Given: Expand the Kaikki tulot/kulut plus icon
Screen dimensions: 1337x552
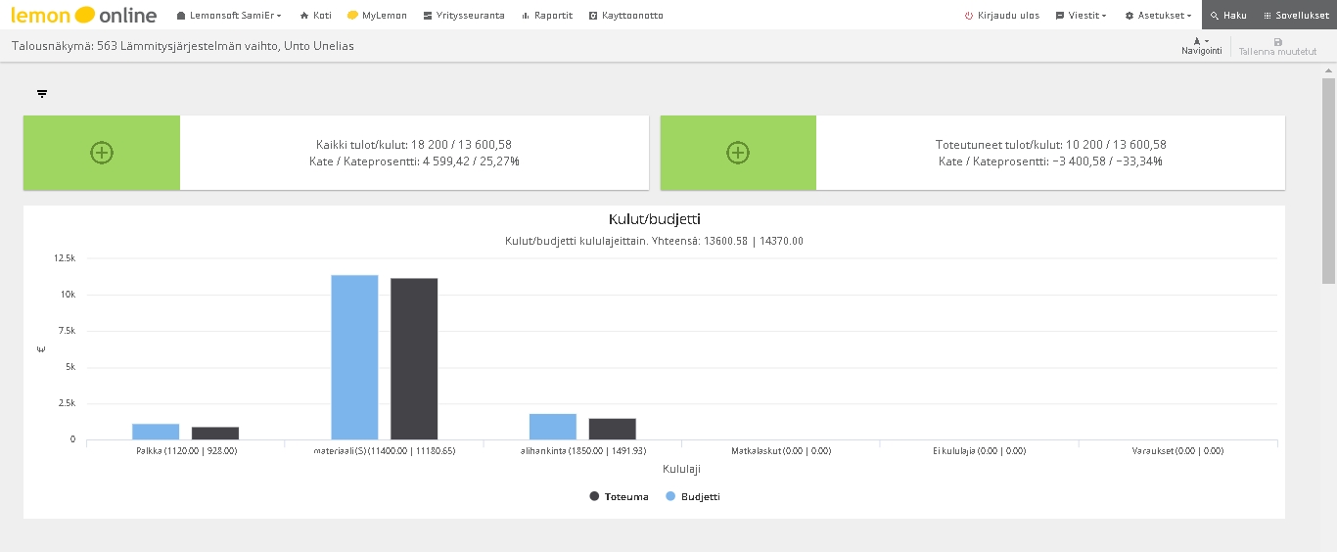Looking at the screenshot, I should coord(102,153).
